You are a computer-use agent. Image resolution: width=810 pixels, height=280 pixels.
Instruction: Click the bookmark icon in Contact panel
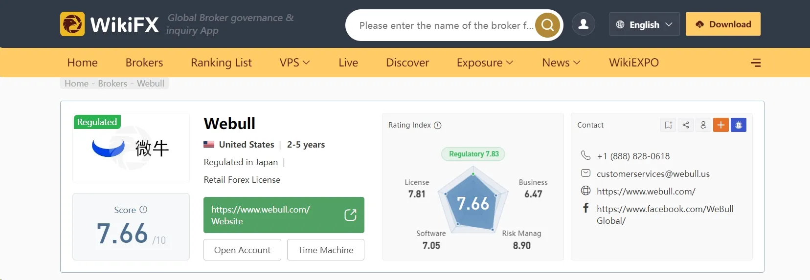pos(668,125)
